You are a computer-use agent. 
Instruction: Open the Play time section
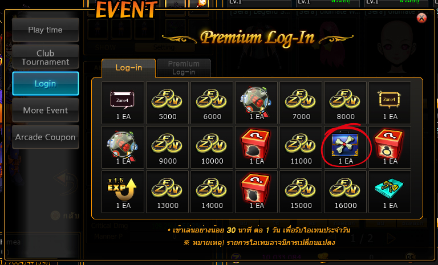coord(46,30)
